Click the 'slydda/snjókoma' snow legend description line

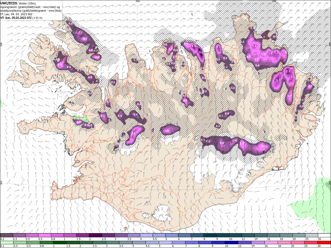click(31, 11)
